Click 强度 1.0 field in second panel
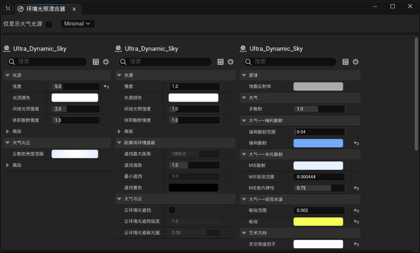The image size is (420, 253). (x=194, y=86)
